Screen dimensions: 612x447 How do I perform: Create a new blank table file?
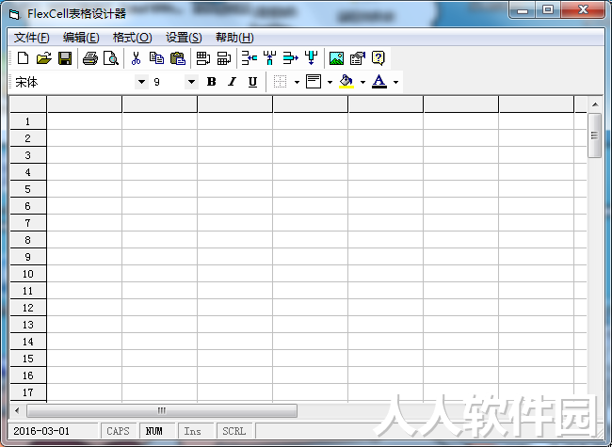point(24,58)
